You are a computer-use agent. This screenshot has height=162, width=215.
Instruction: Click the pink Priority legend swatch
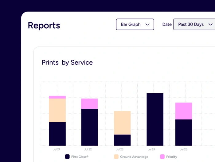pyautogui.click(x=162, y=156)
